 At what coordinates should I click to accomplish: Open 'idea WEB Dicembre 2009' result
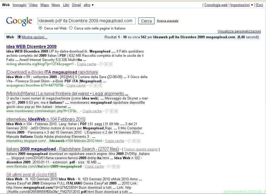tap(31, 46)
